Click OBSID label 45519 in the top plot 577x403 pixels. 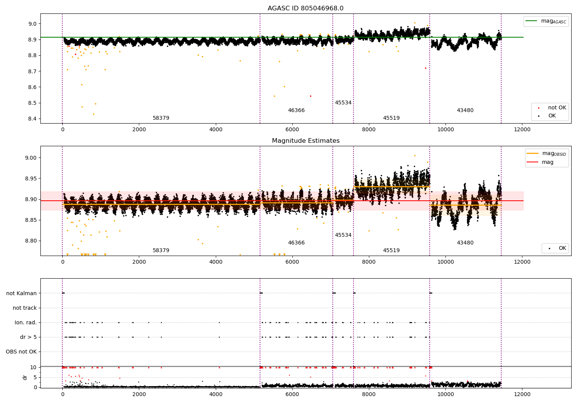[391, 118]
